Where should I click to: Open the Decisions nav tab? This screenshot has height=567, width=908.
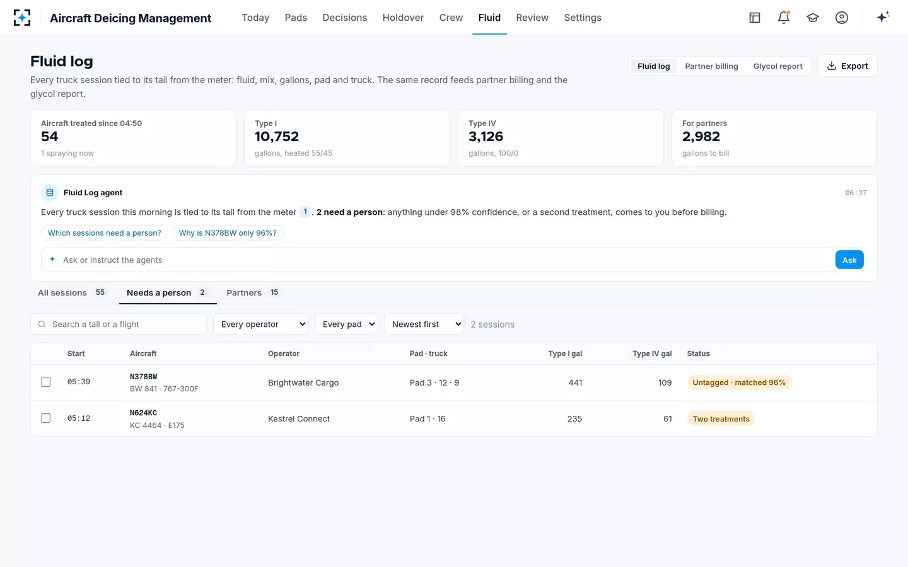coord(345,18)
